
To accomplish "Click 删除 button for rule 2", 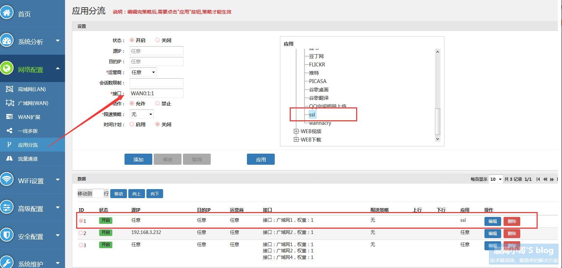I will tap(512, 233).
